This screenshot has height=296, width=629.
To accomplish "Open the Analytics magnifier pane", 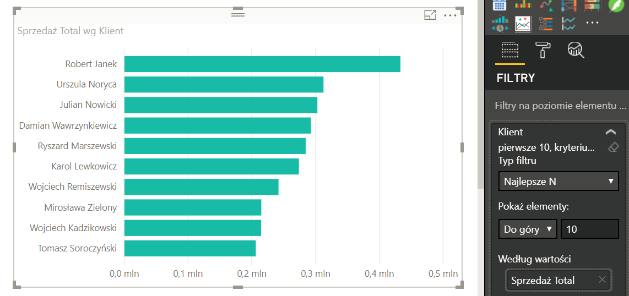I will [576, 51].
